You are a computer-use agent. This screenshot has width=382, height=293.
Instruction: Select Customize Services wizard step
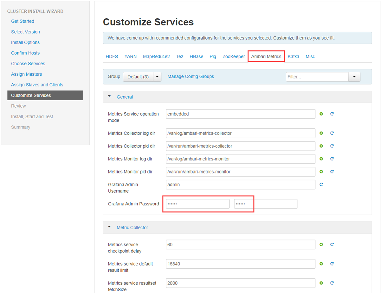pos(45,95)
